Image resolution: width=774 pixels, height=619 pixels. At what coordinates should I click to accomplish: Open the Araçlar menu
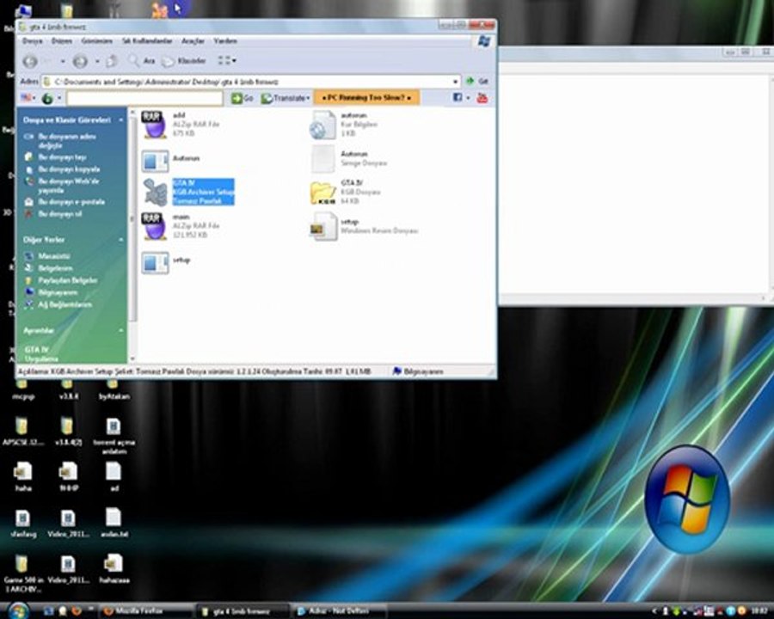pyautogui.click(x=193, y=41)
